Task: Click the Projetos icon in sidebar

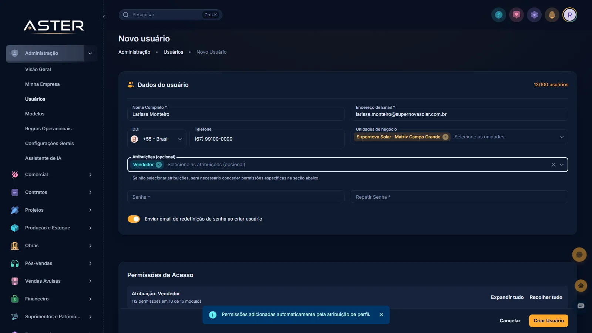Action: 15,210
